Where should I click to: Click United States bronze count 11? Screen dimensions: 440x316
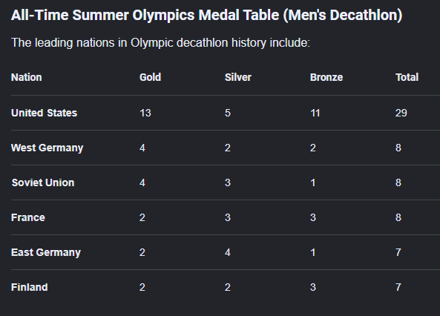point(315,113)
